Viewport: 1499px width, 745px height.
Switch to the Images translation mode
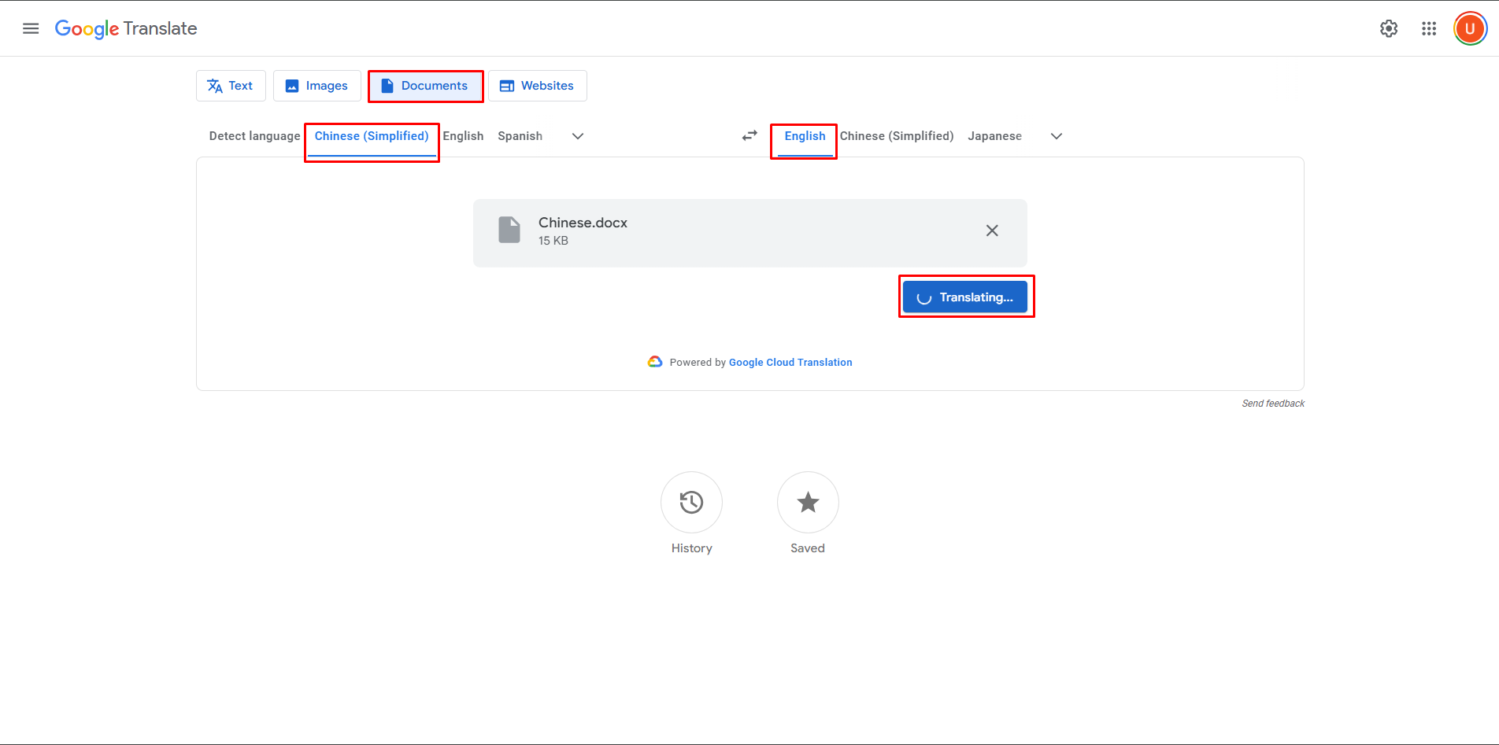click(316, 86)
